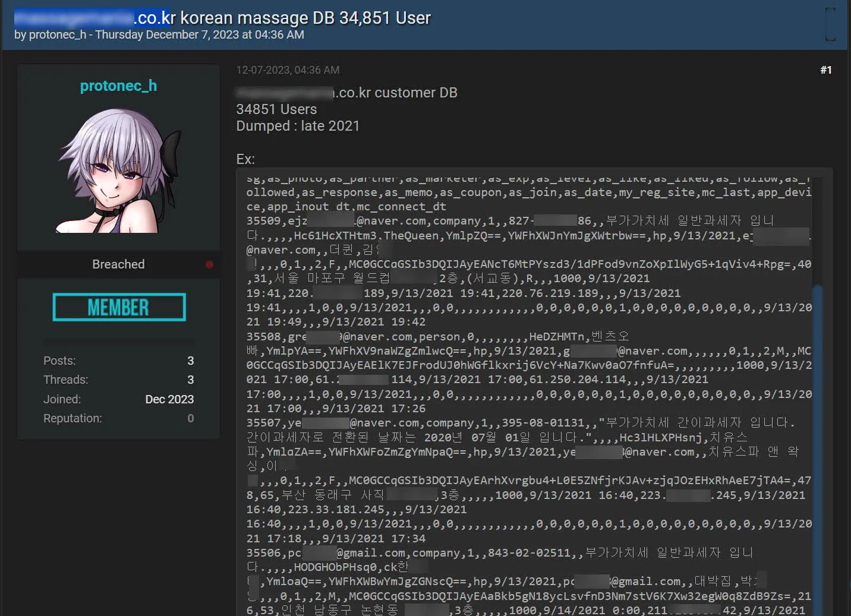The height and width of the screenshot is (616, 851).
Task: Click the 'Dumped : late 2021' line
Action: [298, 126]
